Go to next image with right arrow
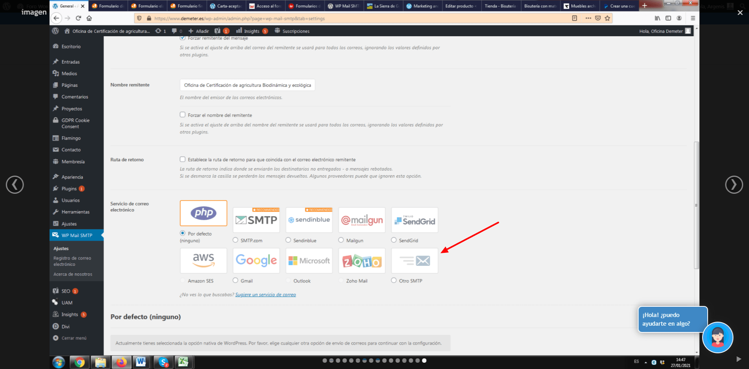 point(734,185)
